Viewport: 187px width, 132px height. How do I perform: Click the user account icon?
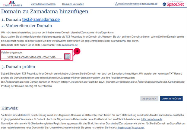[x=116, y=4]
